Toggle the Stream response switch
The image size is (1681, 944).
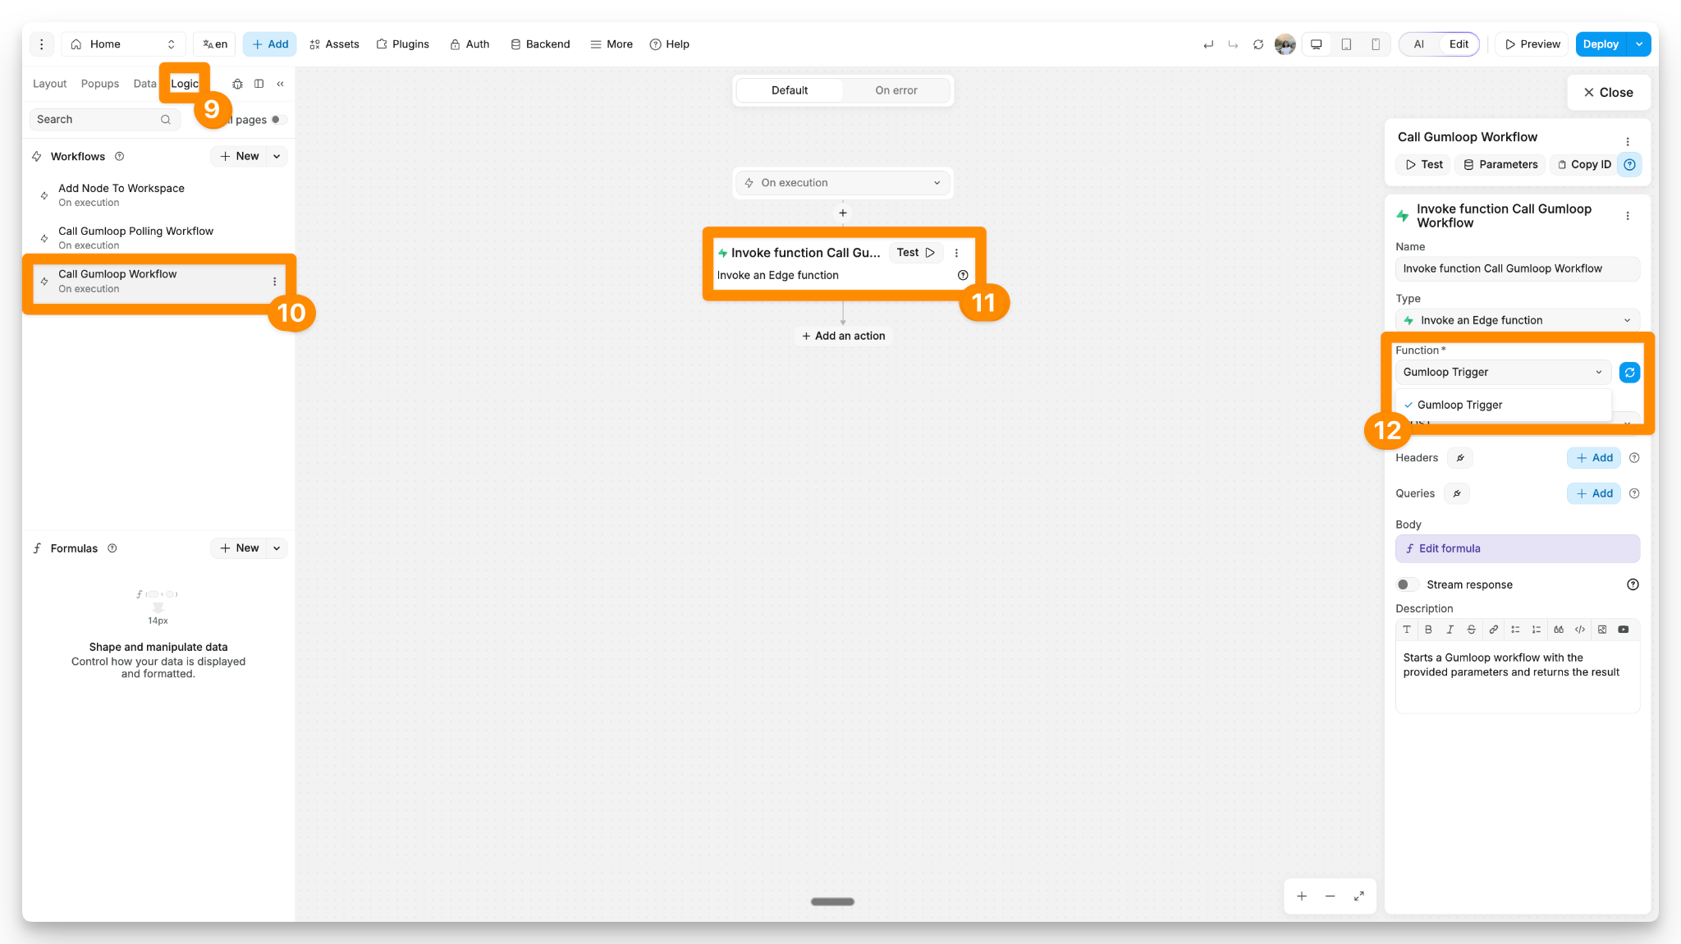pyautogui.click(x=1407, y=584)
